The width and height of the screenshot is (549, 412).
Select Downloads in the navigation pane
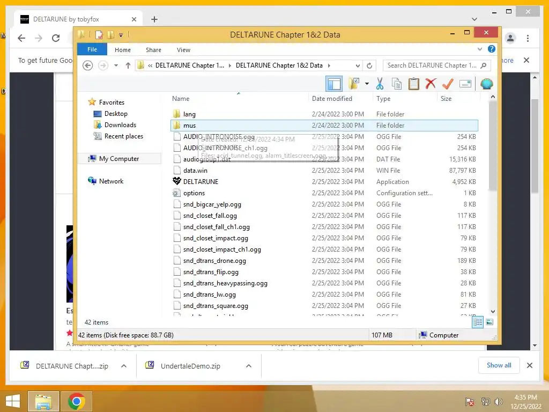[x=120, y=124]
